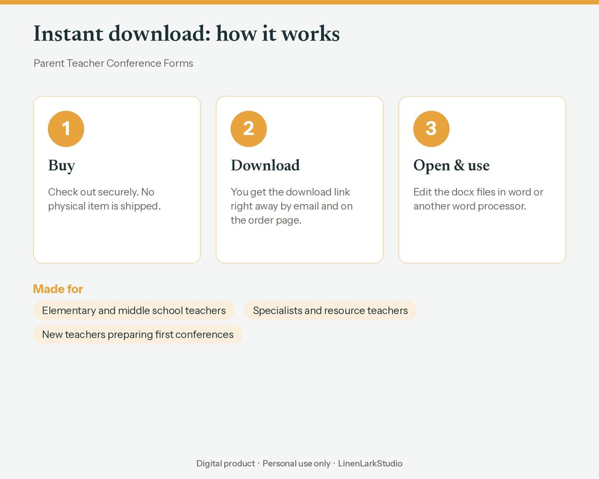Click the orange number 3 circle
Screen dimensions: 599x479
pos(431,129)
